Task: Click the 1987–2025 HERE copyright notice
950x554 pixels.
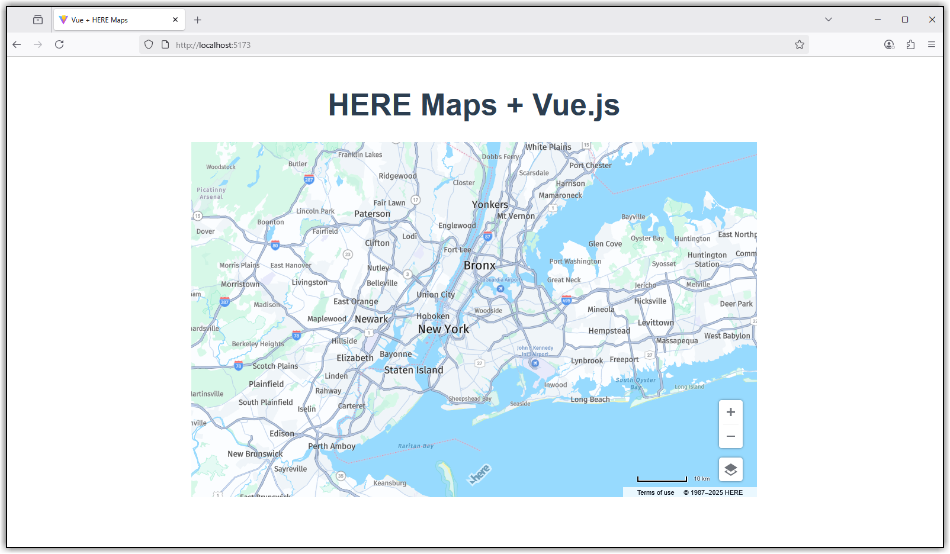Action: pos(712,492)
